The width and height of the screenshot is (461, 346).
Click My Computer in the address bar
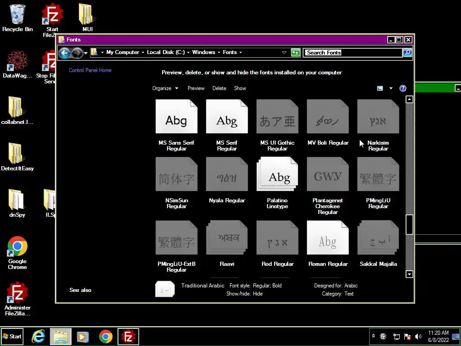coord(123,52)
